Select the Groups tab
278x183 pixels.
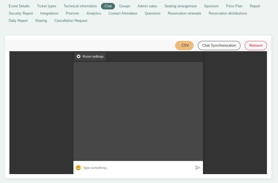(x=124, y=6)
